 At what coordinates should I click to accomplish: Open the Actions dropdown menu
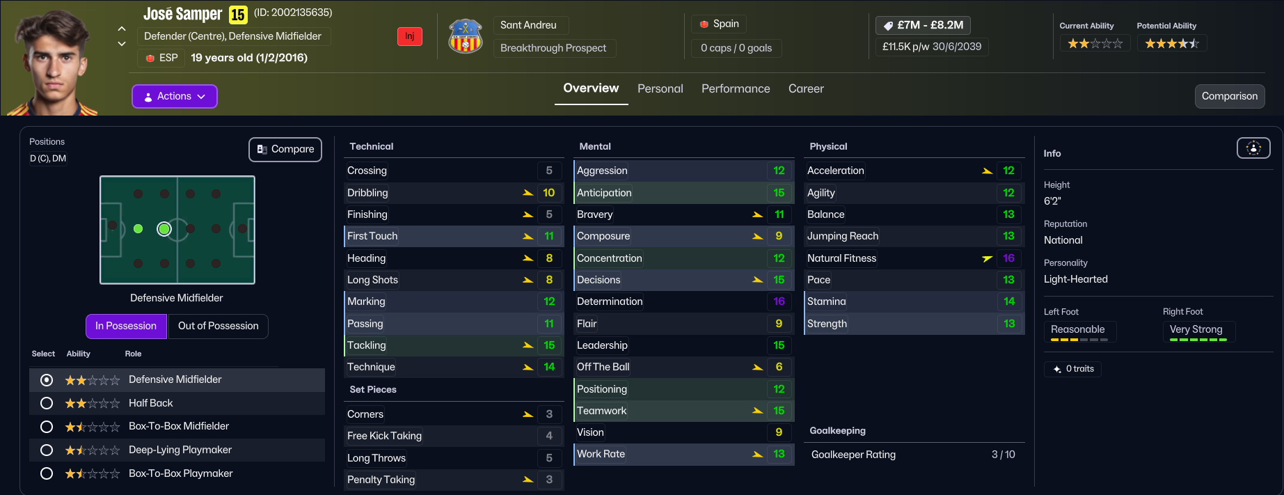tap(175, 96)
